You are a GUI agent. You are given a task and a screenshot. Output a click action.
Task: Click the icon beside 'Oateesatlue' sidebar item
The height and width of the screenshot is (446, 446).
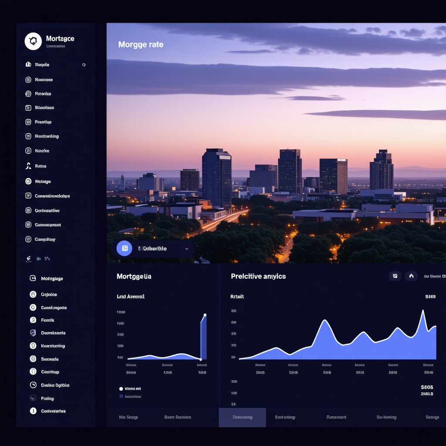click(x=28, y=210)
